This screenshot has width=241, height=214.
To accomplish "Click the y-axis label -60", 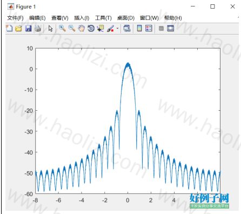I will click(29, 194).
